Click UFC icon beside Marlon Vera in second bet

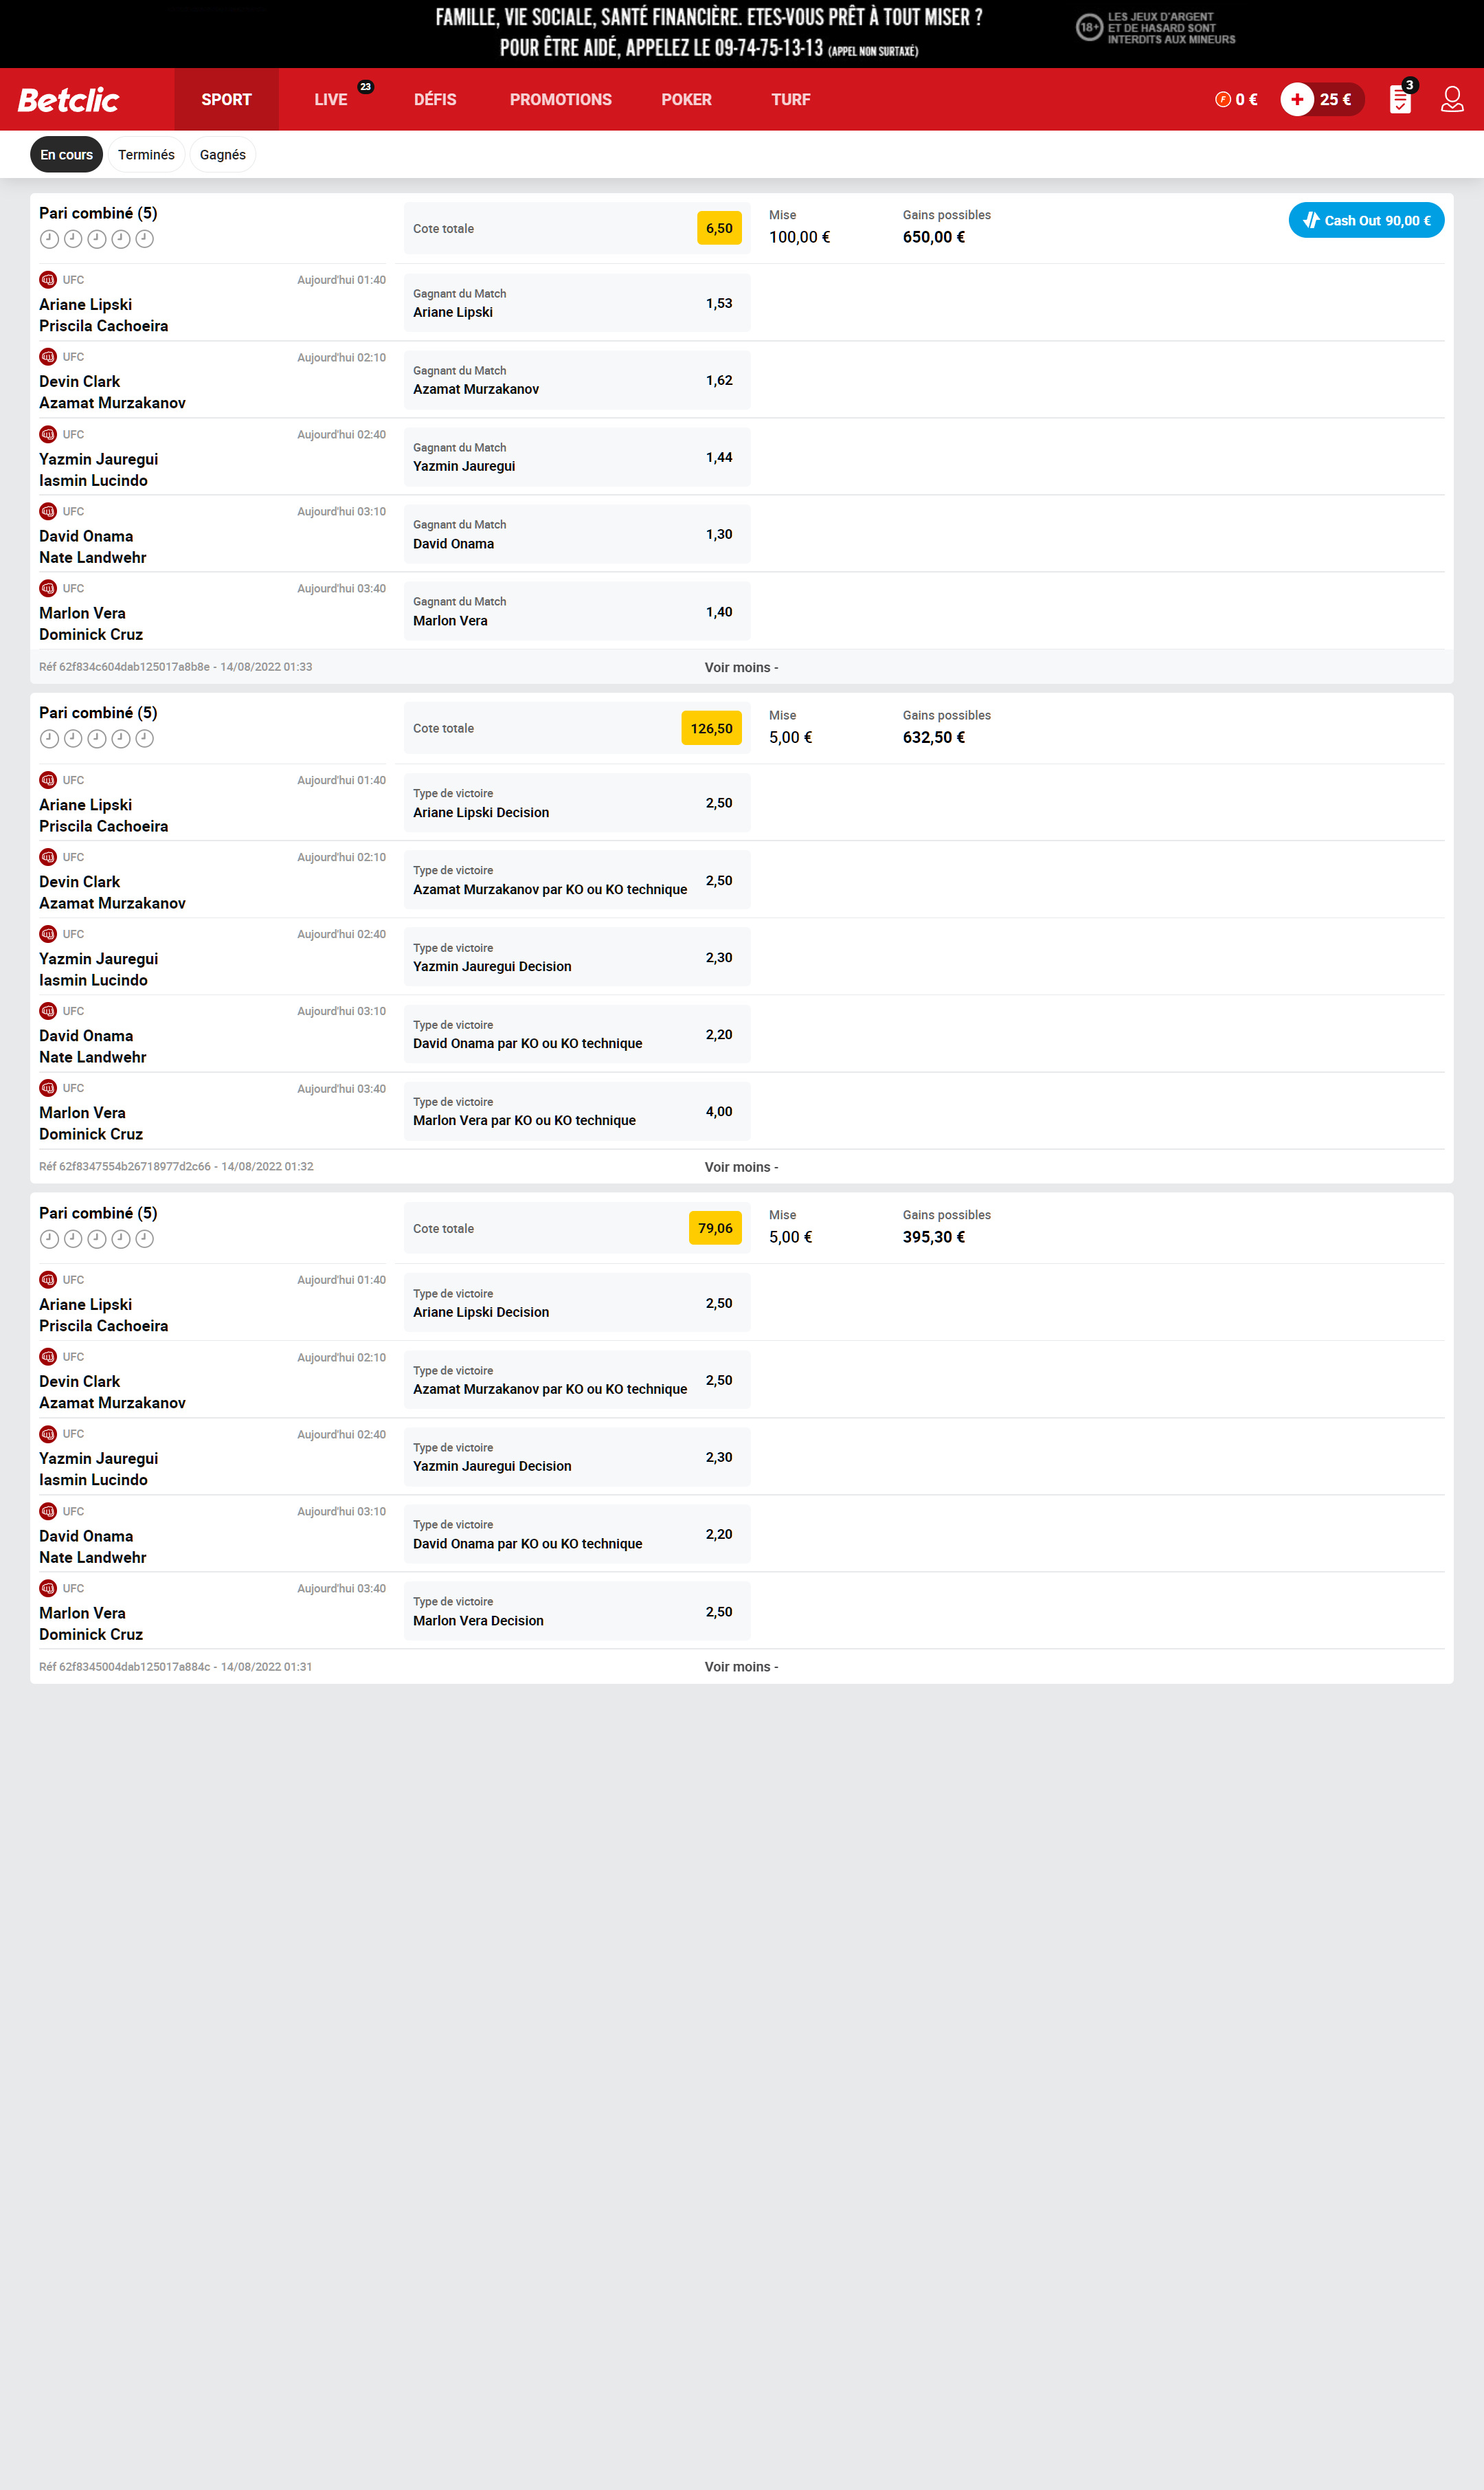pyautogui.click(x=48, y=1087)
